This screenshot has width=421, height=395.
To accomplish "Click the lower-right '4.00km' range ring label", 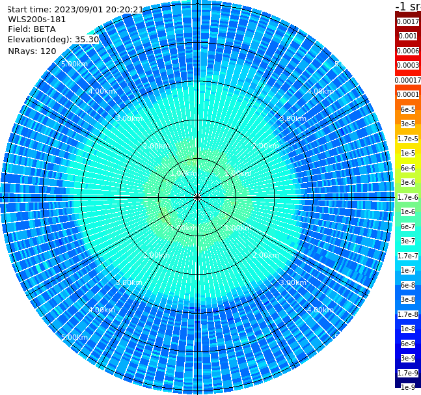I will [x=320, y=310].
